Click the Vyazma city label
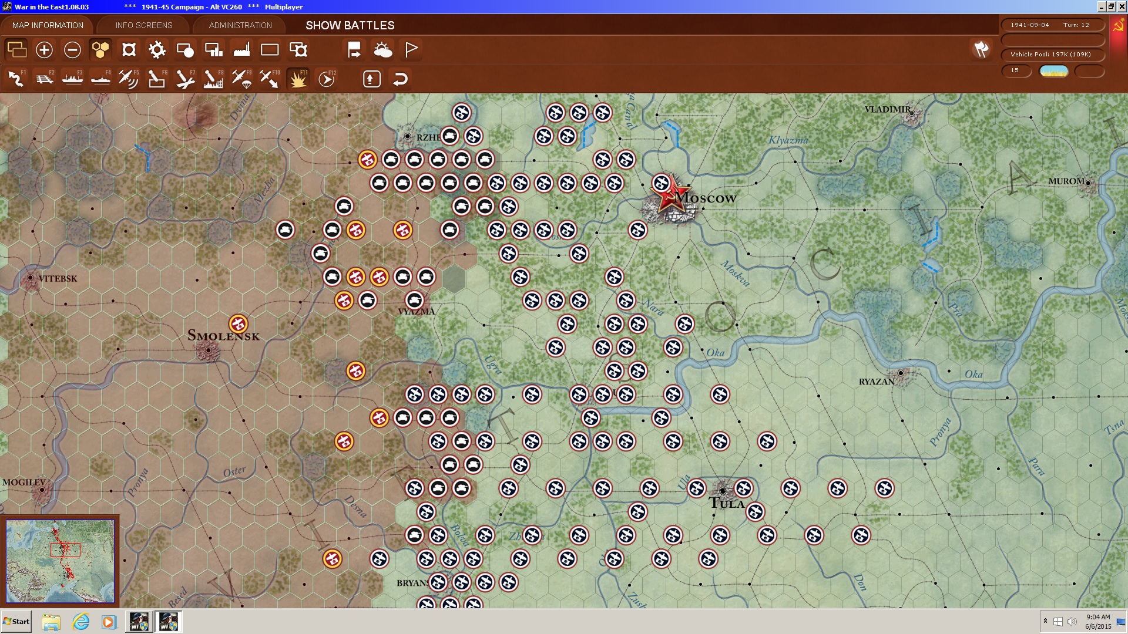1128x634 pixels. [417, 312]
